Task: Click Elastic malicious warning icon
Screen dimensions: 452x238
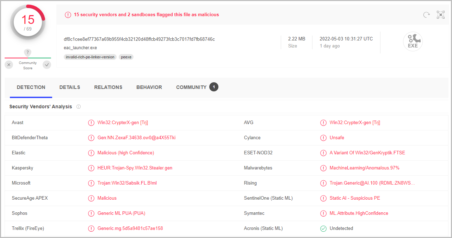Action: [91, 153]
